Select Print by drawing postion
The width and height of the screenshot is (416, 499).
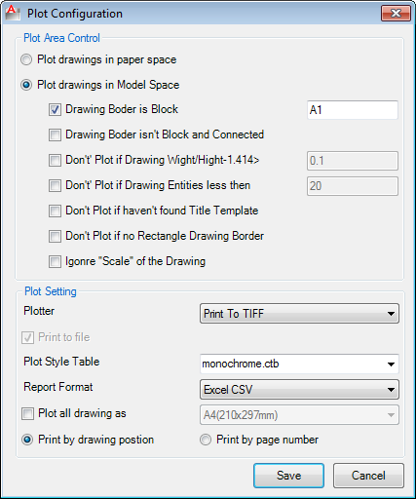[x=27, y=440]
